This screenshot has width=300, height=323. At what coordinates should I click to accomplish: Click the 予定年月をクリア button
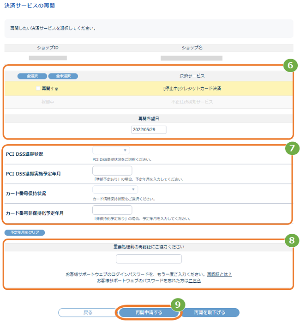[24, 232]
